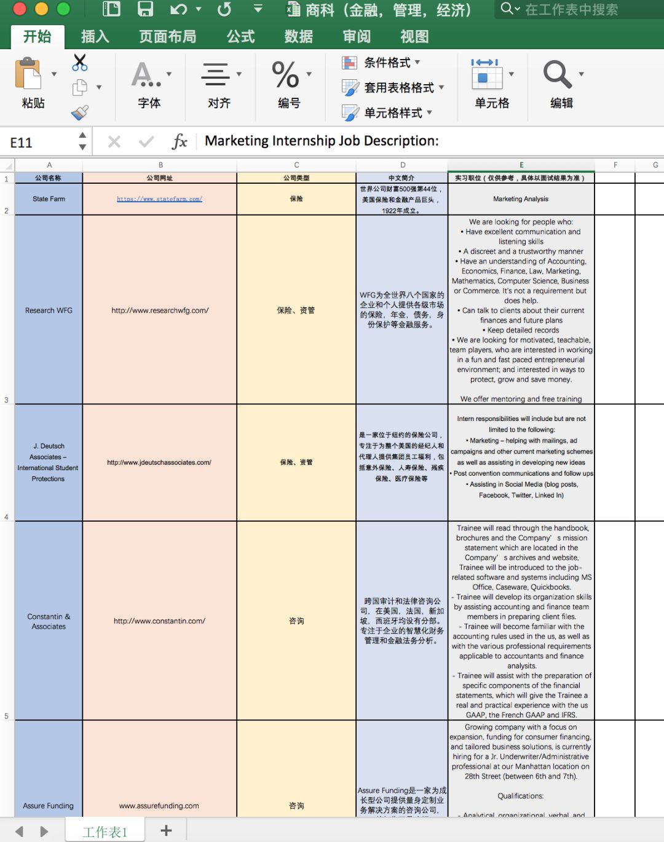This screenshot has height=842, width=664.
Task: Select the http://www.constantin.com/ cell
Action: click(x=160, y=621)
